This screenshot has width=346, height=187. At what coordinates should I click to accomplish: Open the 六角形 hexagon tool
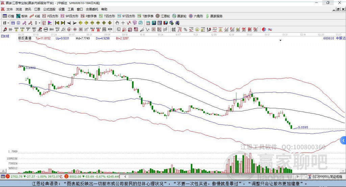coord(196,16)
